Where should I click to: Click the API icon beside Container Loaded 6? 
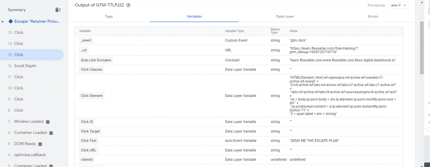(51, 133)
